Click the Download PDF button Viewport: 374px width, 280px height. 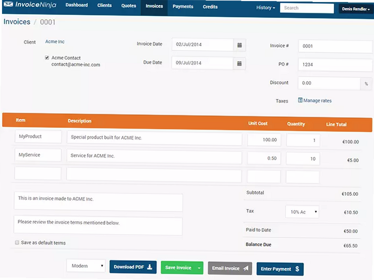pos(133,267)
